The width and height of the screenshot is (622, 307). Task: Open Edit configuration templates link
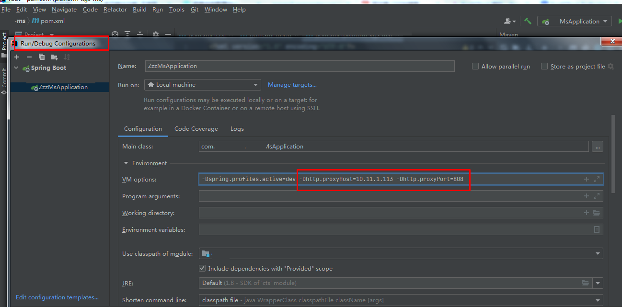tap(57, 297)
